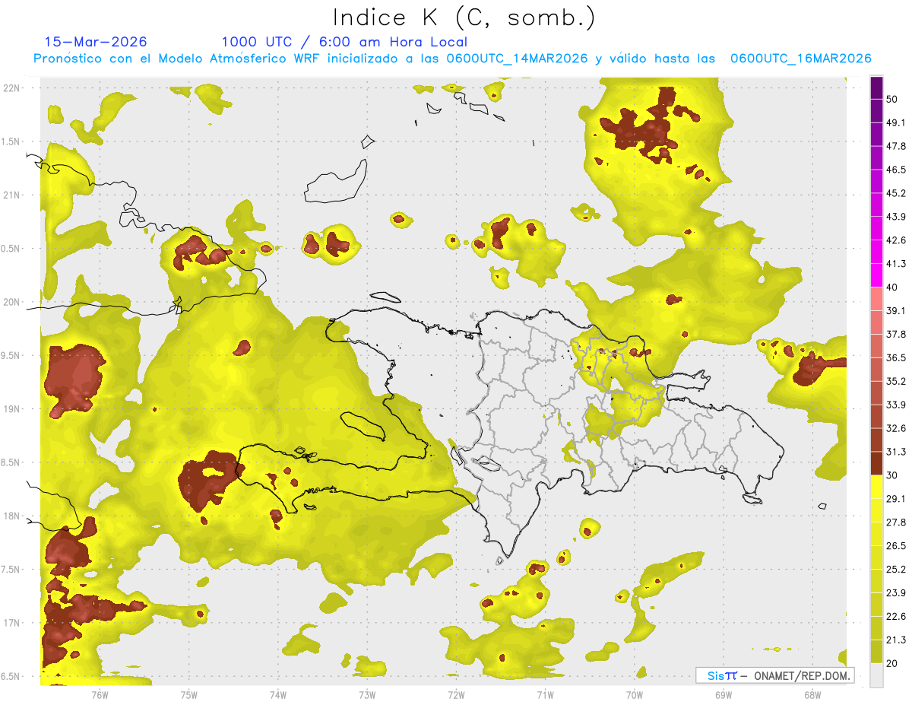Click the "20N" latitude axis label

click(11, 302)
